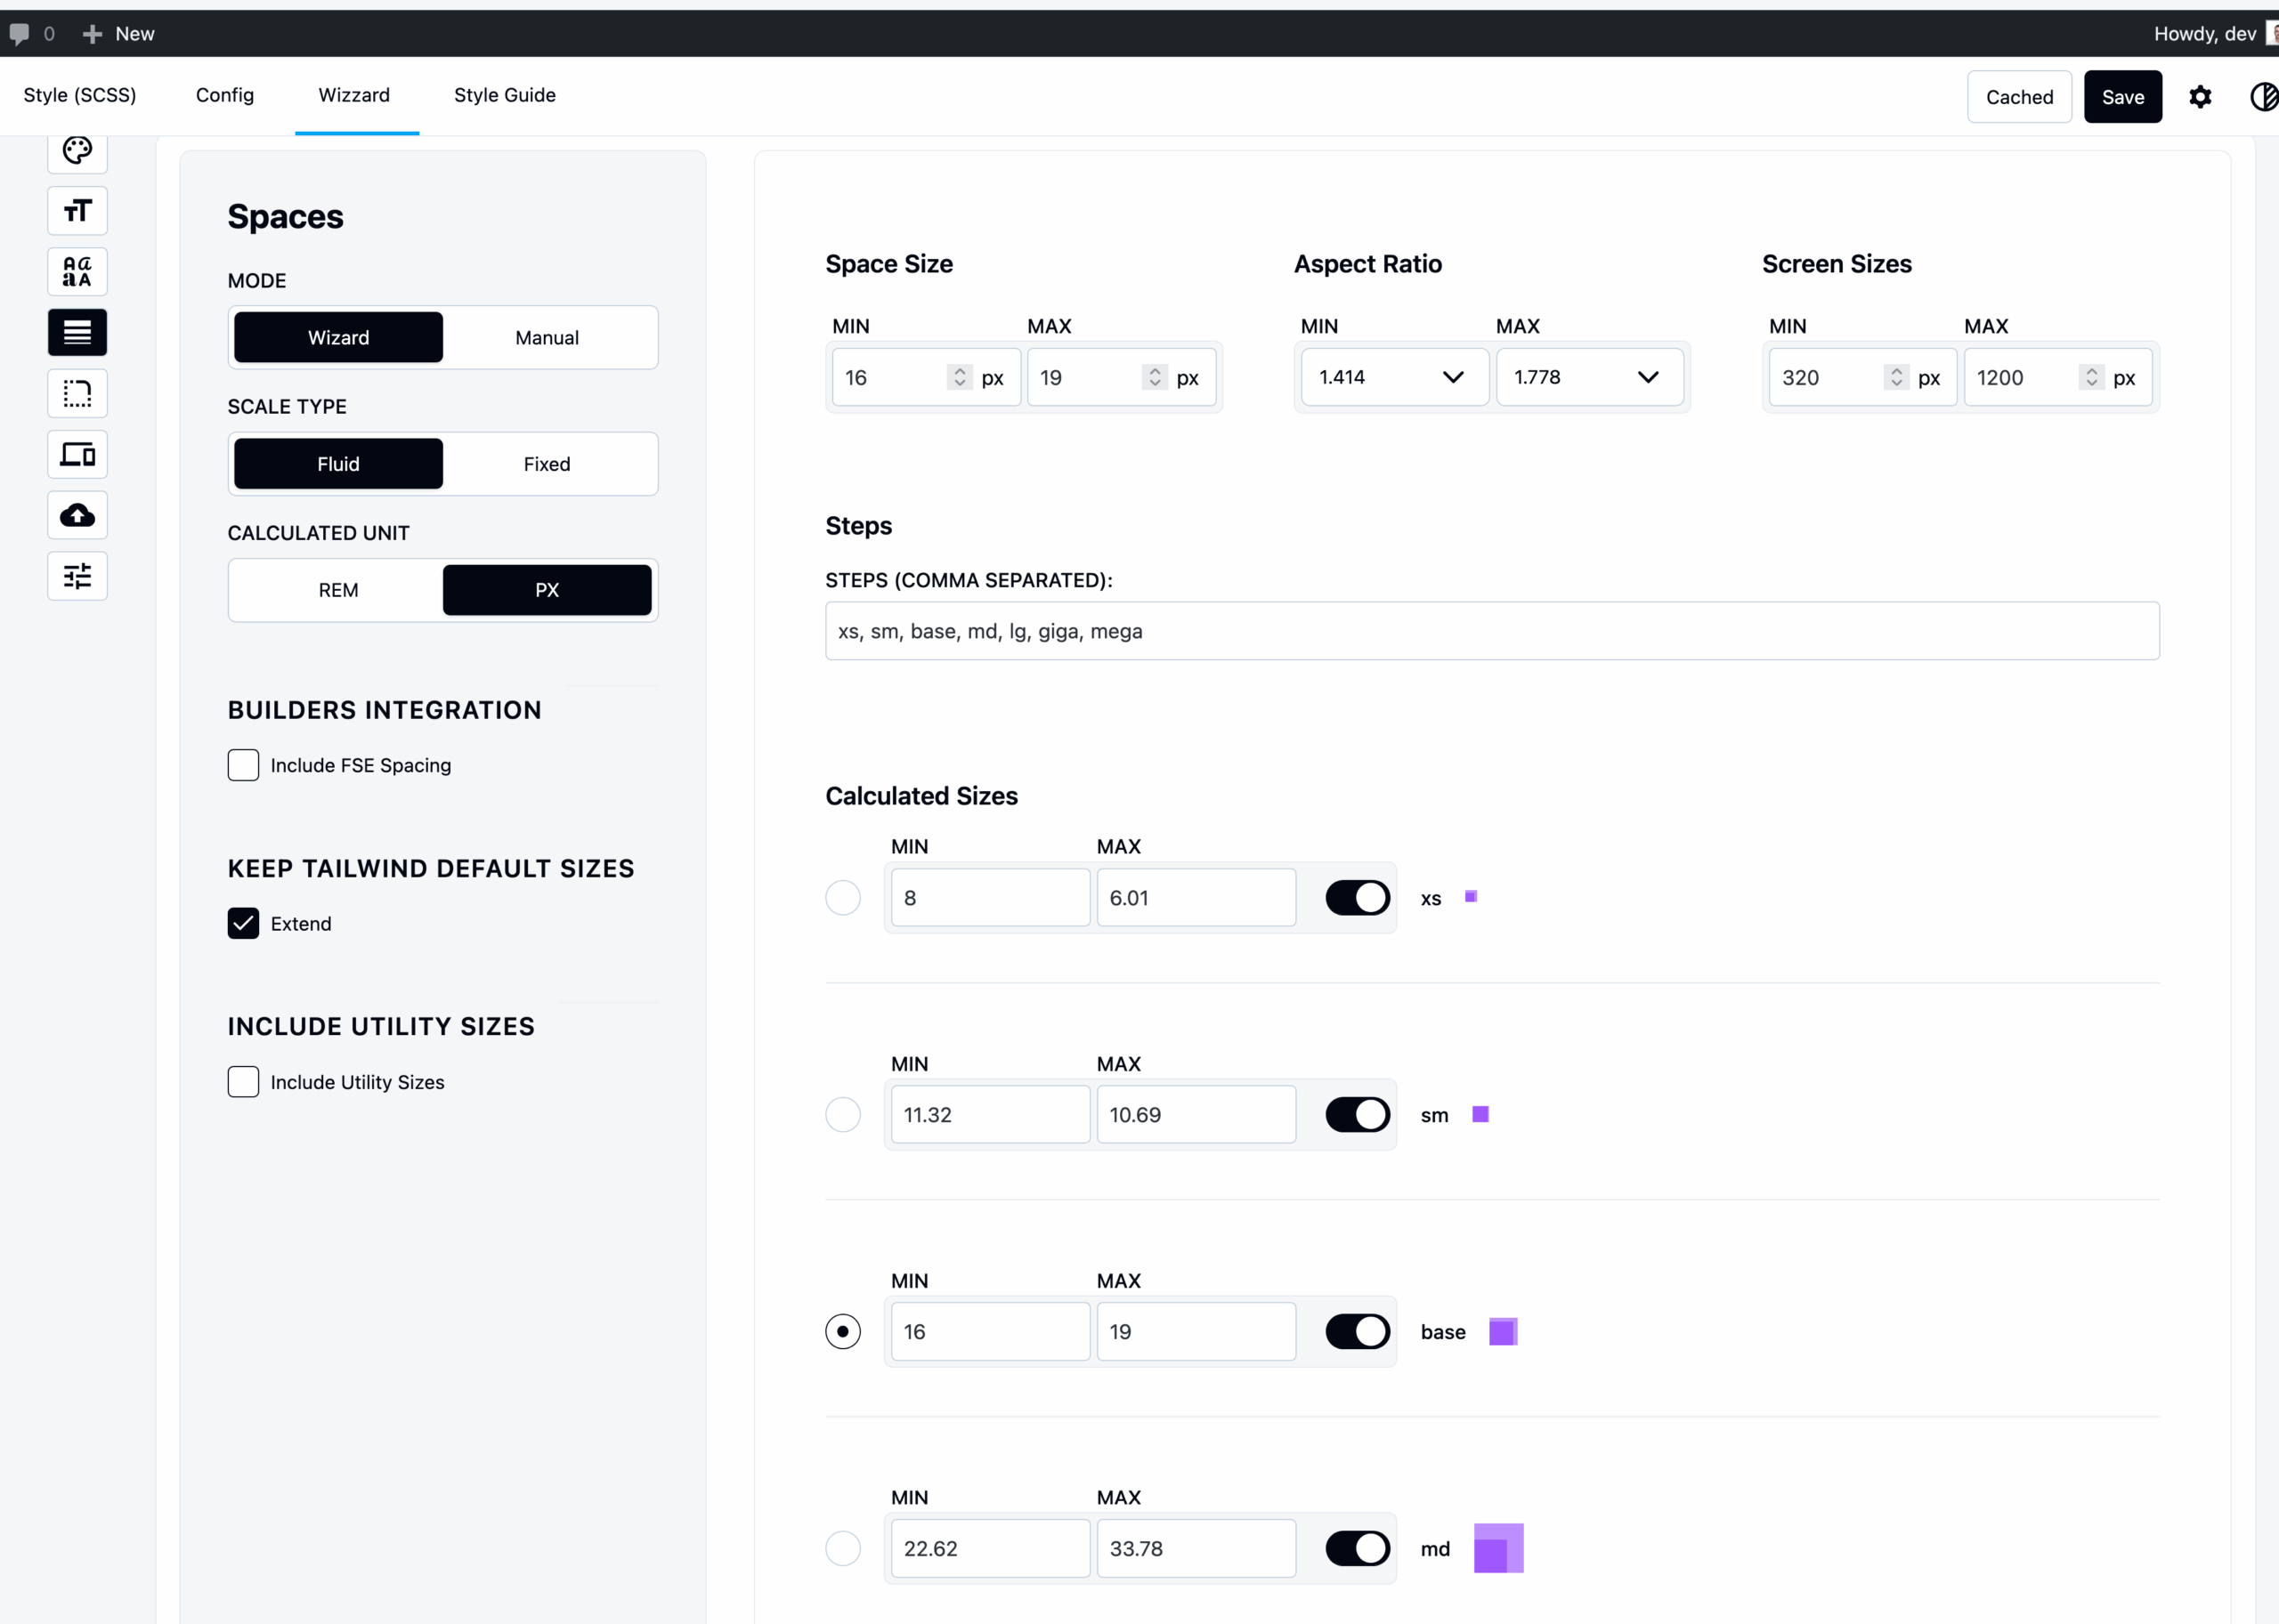2279x1624 pixels.
Task: Open the settings gear near Save
Action: click(x=2200, y=96)
